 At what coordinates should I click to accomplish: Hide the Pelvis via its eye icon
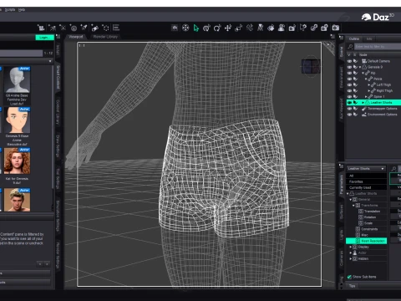[349, 79]
